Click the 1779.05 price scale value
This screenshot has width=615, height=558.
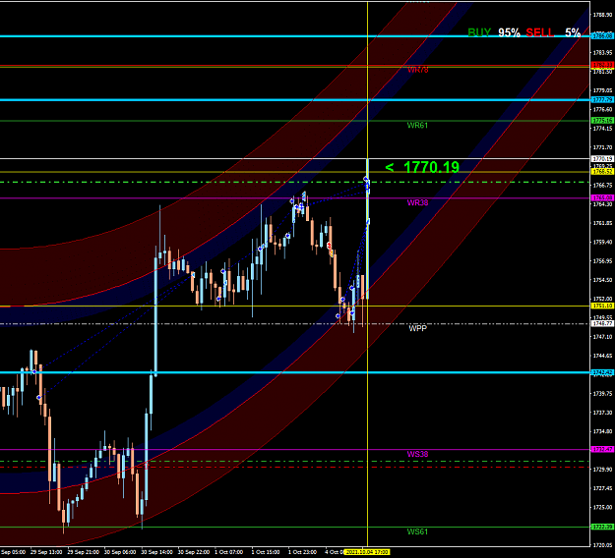(x=602, y=90)
